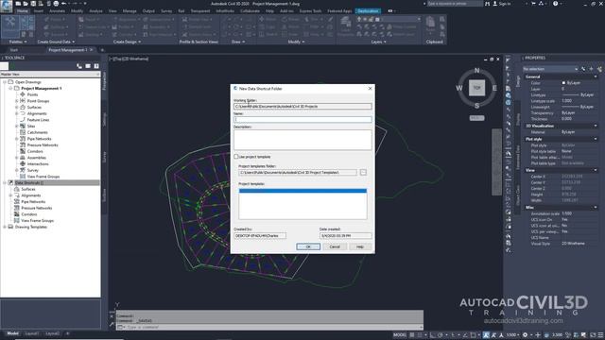Click the Toolspace palette ribbon button
Image resolution: width=605 pixels, height=340 pixels.
pyautogui.click(x=10, y=25)
